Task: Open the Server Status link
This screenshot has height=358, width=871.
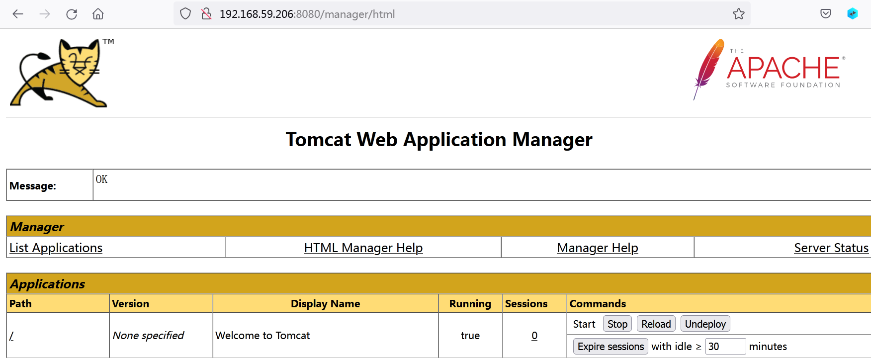Action: [831, 248]
